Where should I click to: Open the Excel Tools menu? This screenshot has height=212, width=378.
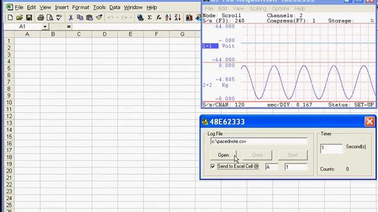pos(99,8)
